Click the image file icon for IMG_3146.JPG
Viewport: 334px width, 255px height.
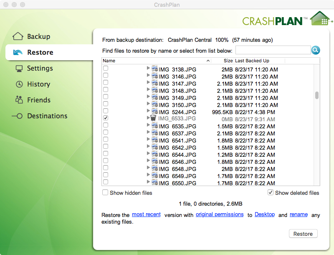[x=154, y=76]
